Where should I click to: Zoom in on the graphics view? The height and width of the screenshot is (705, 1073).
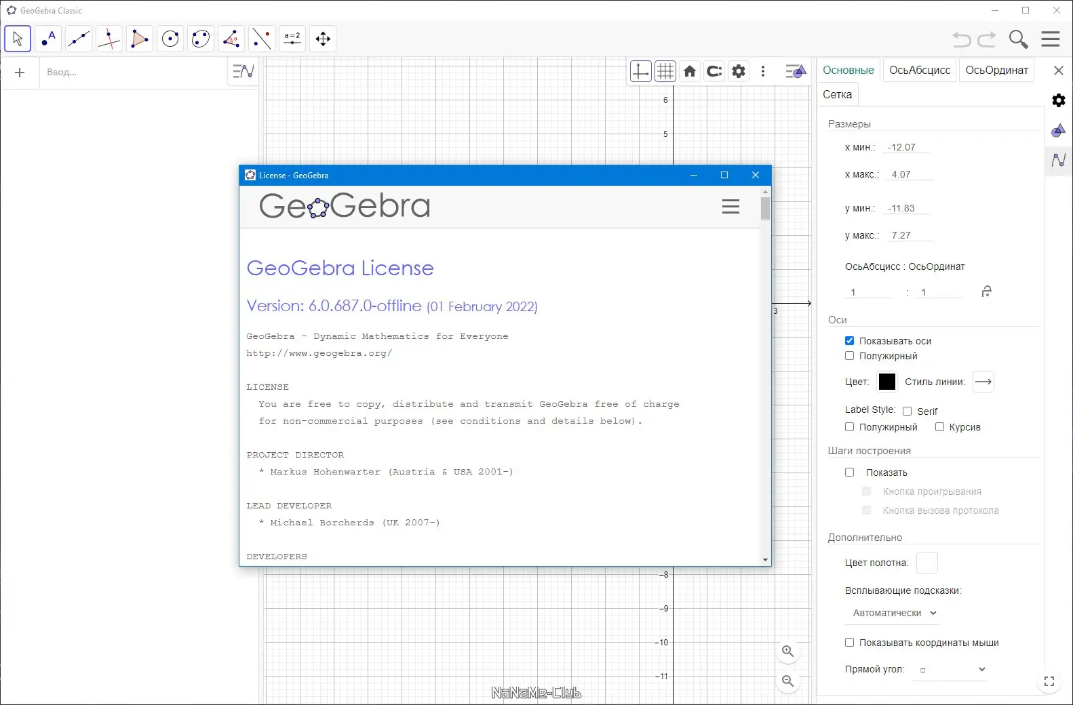(787, 651)
